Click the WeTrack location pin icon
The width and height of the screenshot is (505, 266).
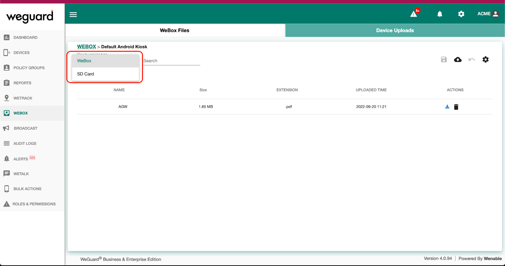pyautogui.click(x=7, y=98)
